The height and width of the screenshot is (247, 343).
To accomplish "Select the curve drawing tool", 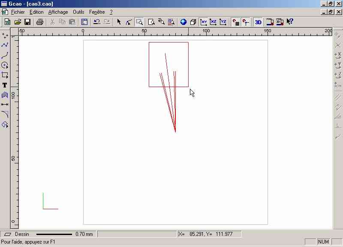I will pos(5,55).
